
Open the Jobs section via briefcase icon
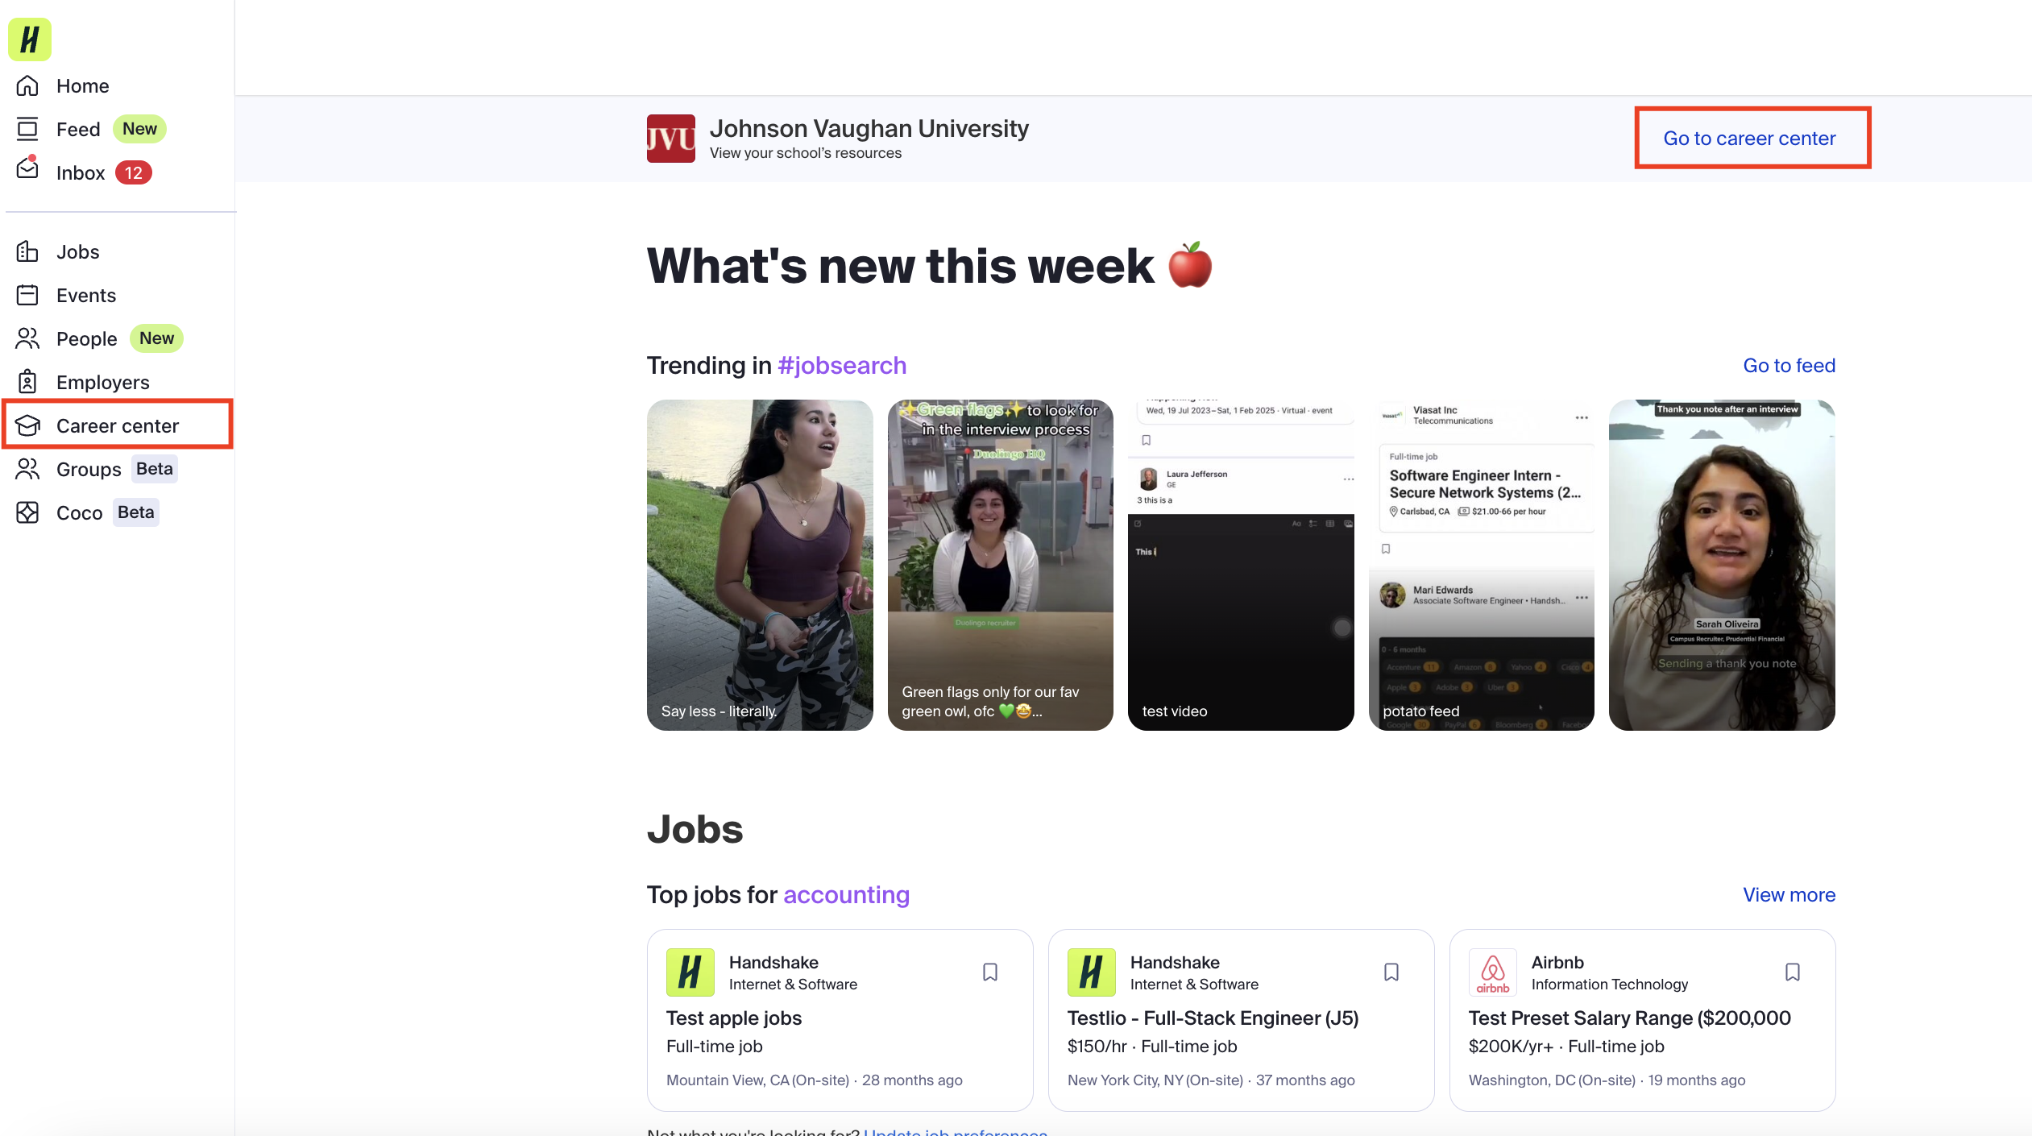point(27,251)
